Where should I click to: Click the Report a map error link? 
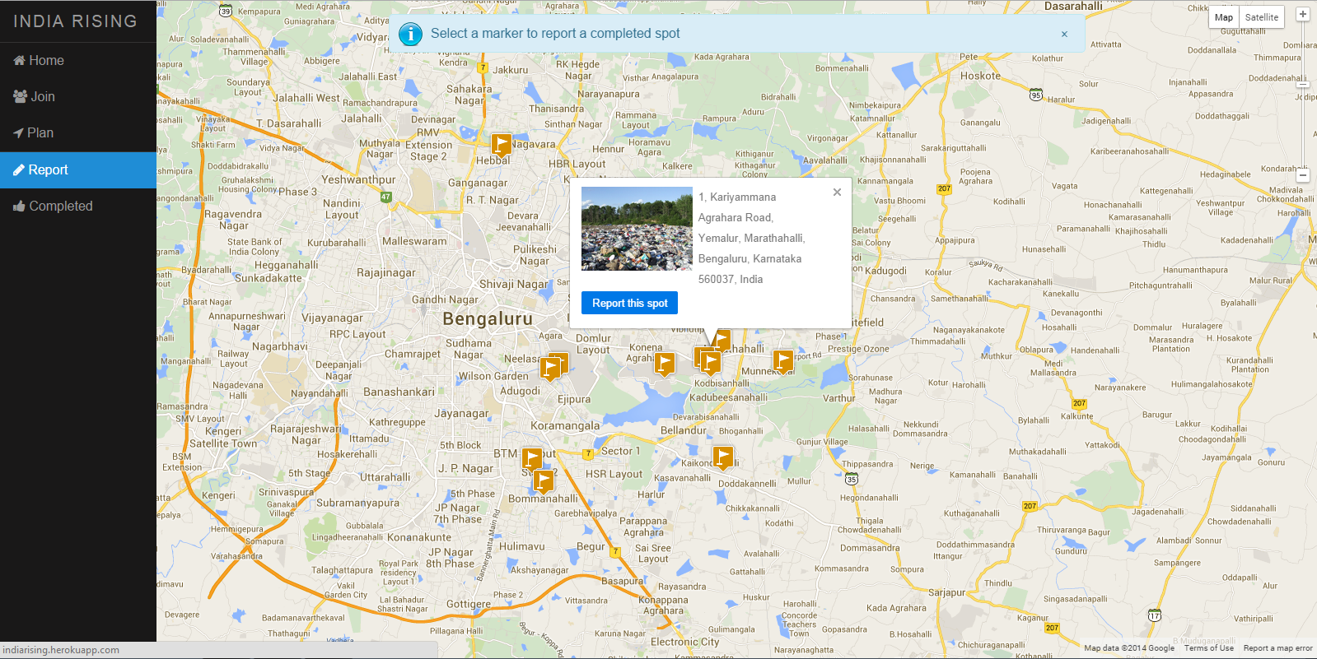1277,648
